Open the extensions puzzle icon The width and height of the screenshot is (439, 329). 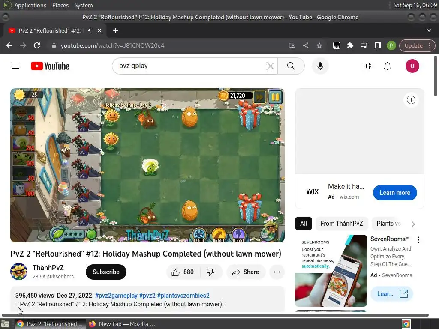350,45
